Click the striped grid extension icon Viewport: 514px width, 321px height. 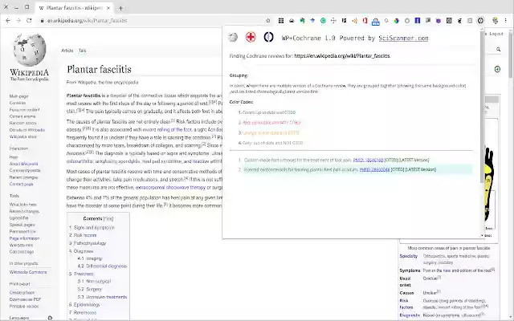point(281,20)
